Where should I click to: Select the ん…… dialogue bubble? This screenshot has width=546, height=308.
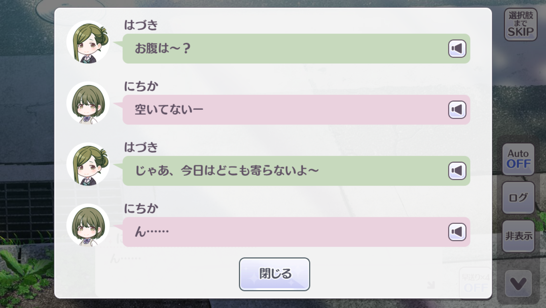coord(296,232)
